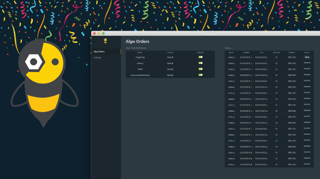Toggle the Iceberg definition switch
The image size is (320, 179).
tap(200, 63)
